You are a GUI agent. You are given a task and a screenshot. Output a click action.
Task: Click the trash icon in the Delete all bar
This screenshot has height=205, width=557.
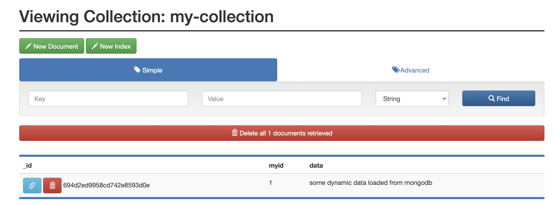point(235,133)
